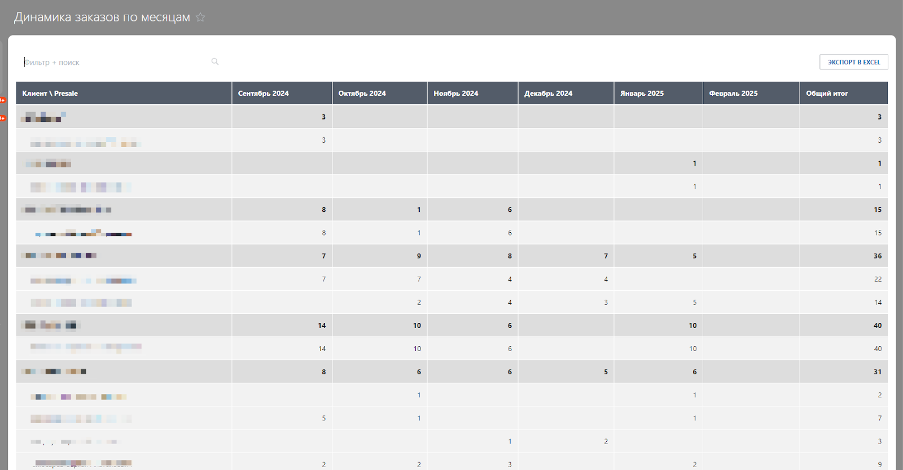Select the Октябрь 2024 column header

click(x=362, y=94)
